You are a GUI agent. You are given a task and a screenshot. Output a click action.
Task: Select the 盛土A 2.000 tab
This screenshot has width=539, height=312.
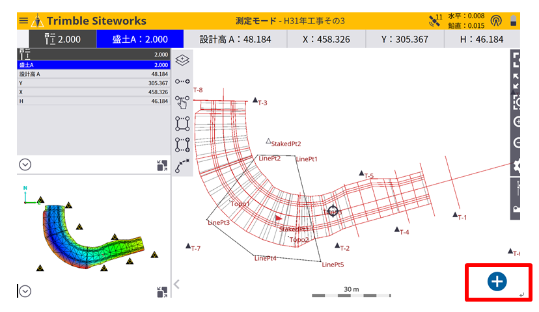(139, 39)
